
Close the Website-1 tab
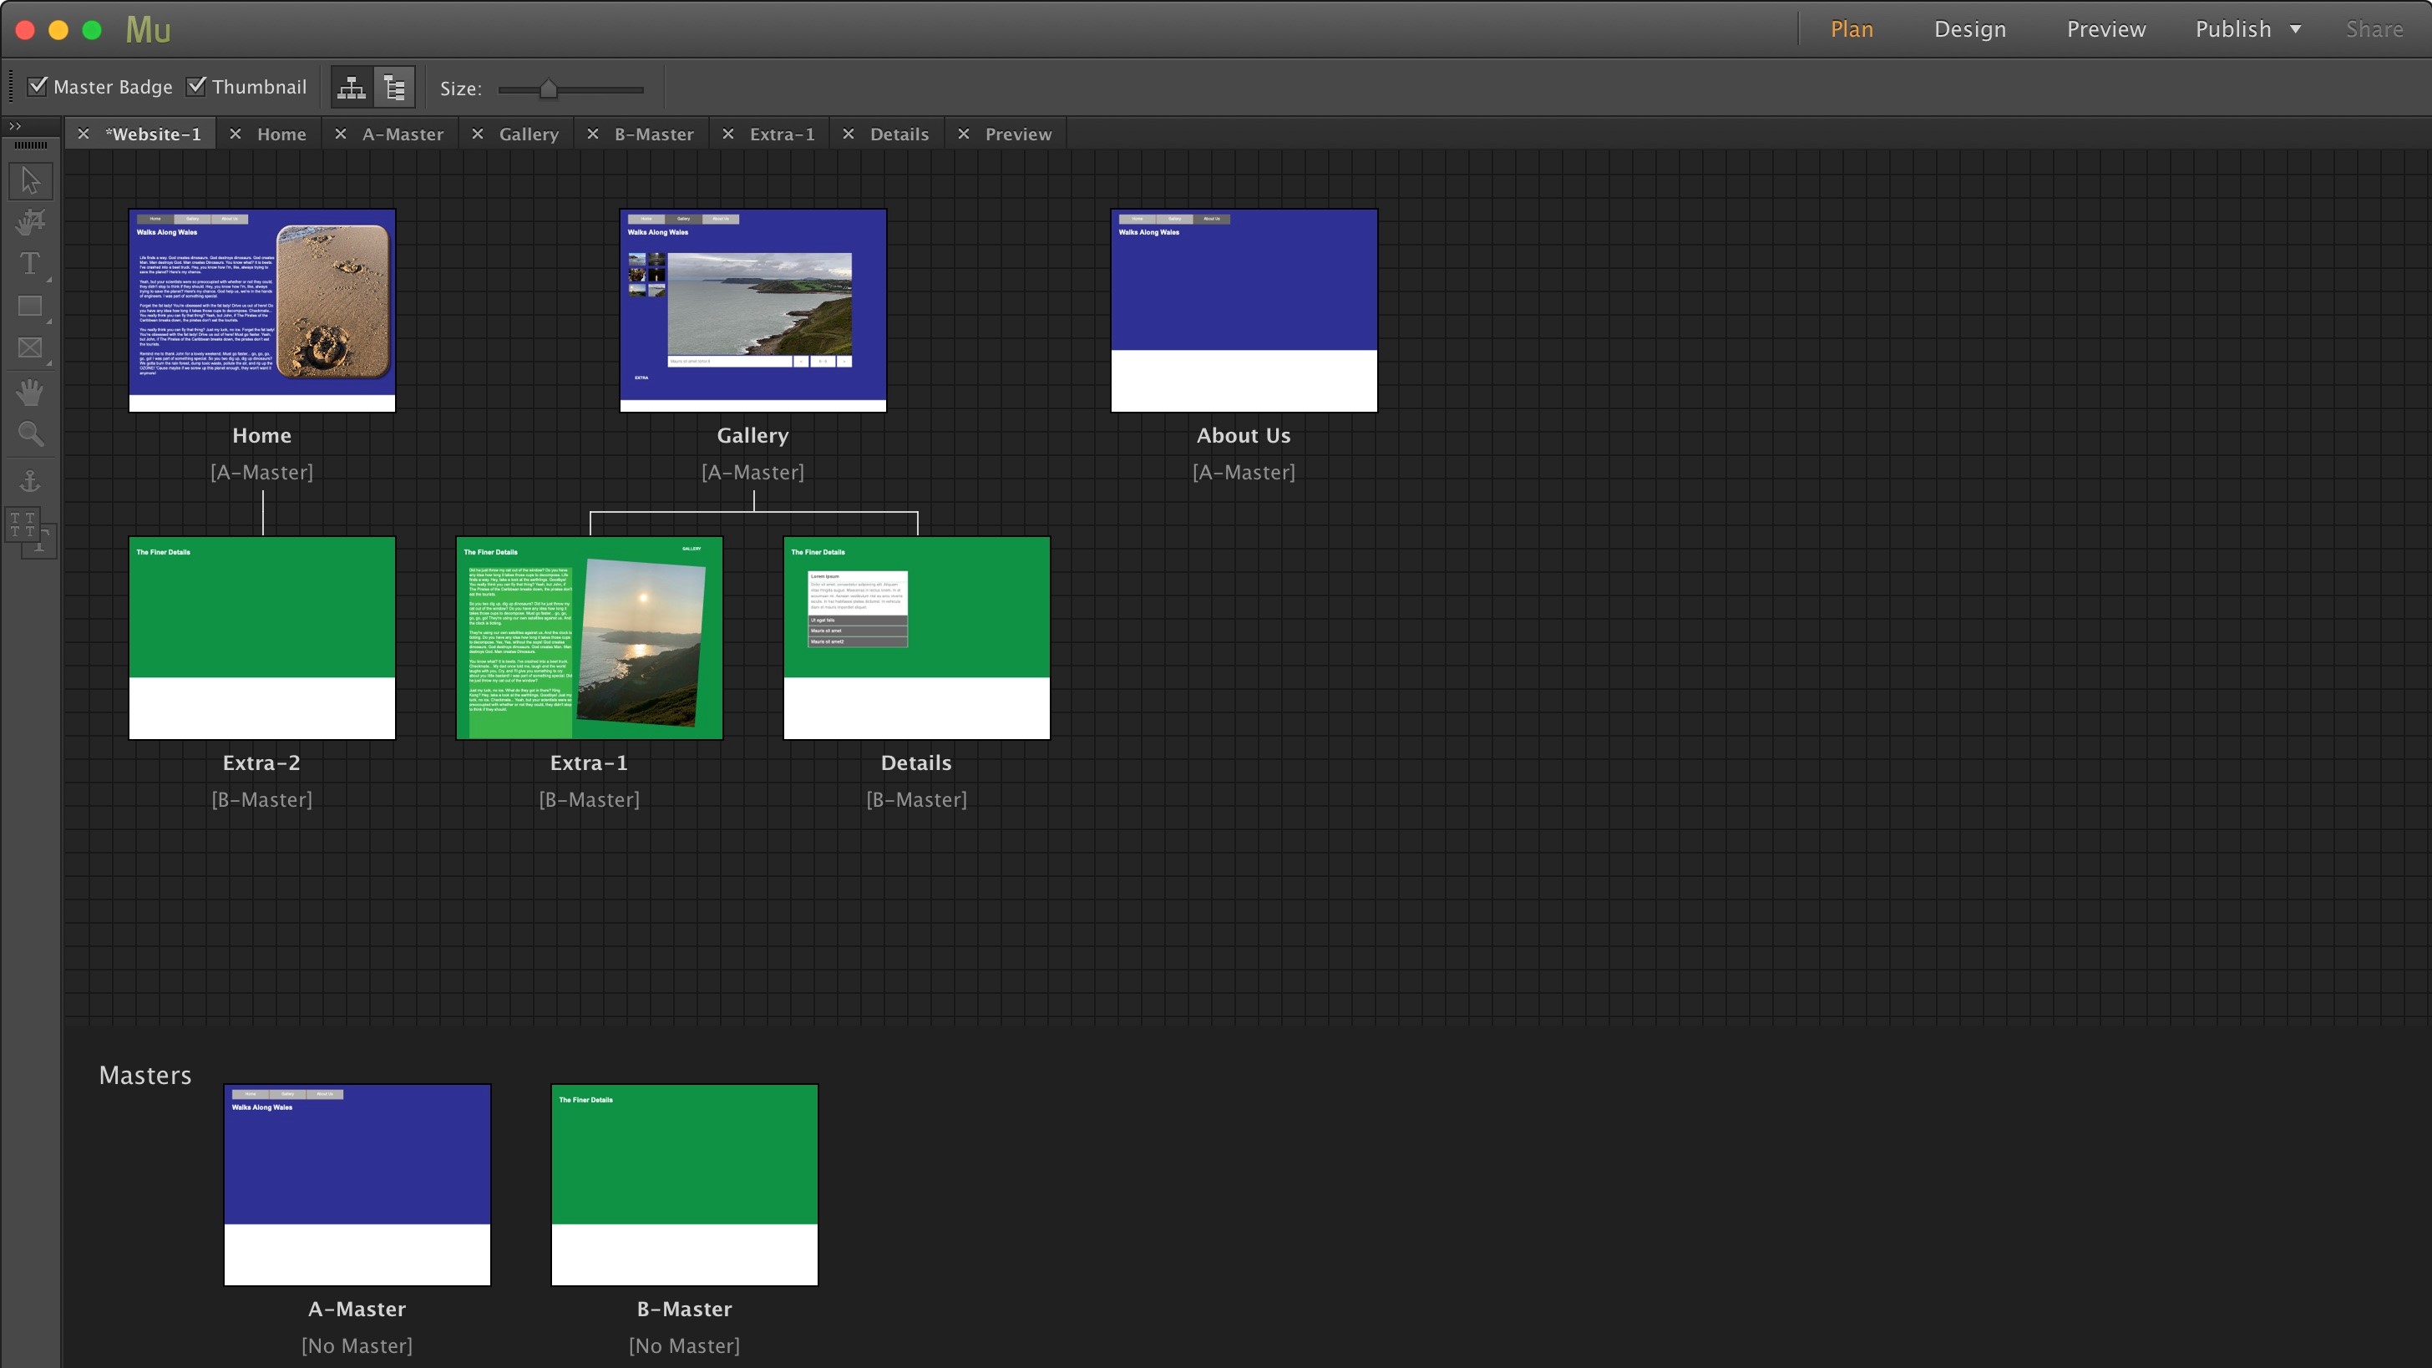coord(83,134)
